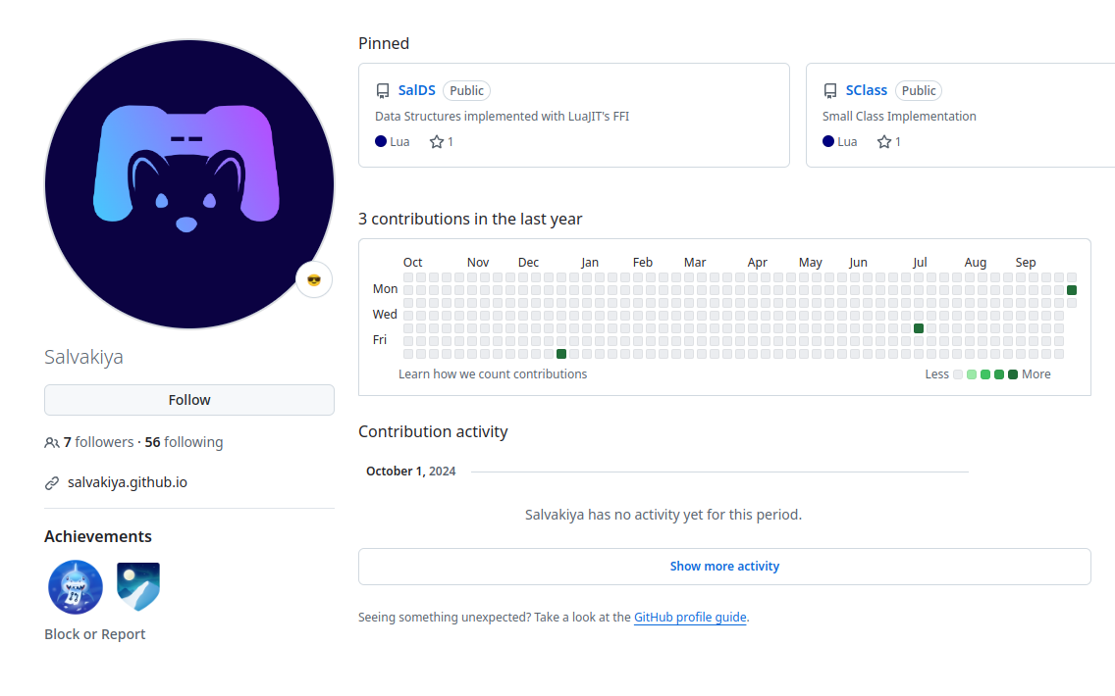
Task: Click the star icon on SClass
Action: 884,142
